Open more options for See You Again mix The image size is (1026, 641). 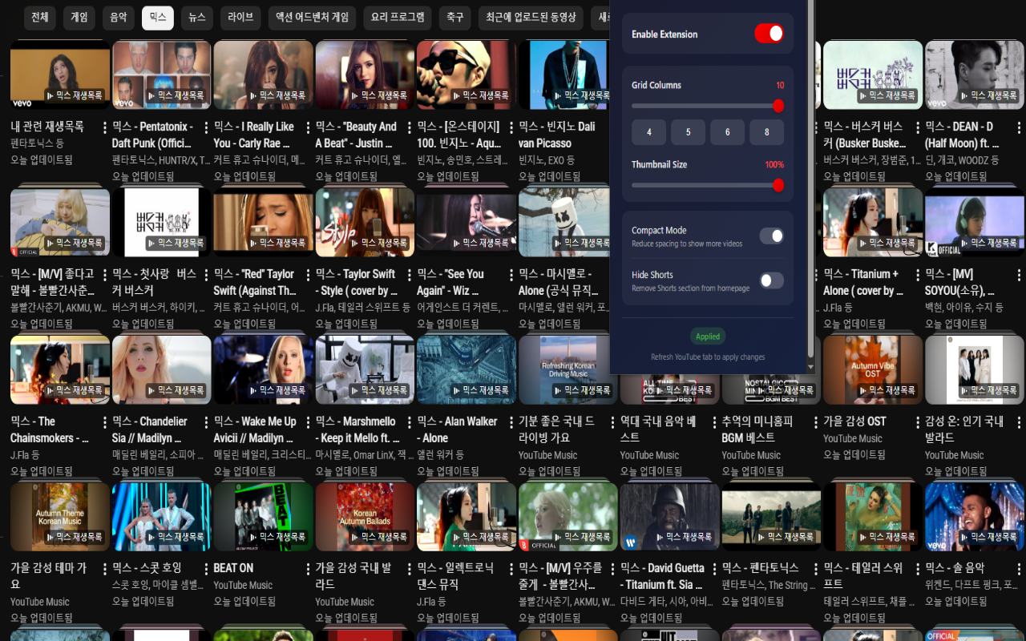click(512, 275)
